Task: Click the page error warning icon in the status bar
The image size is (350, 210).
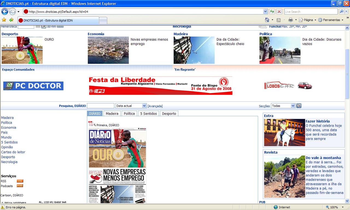Action: click(3, 207)
